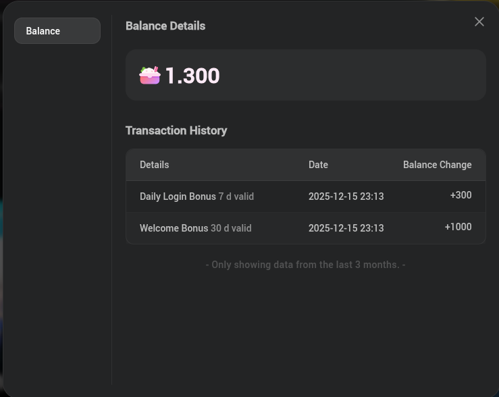499x397 pixels.
Task: Click the balance summary card
Action: [x=306, y=75]
